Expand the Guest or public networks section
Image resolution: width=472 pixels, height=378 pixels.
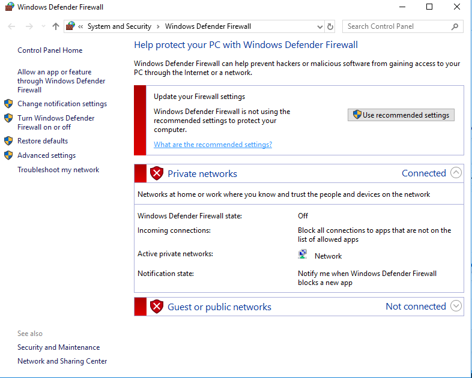click(456, 306)
